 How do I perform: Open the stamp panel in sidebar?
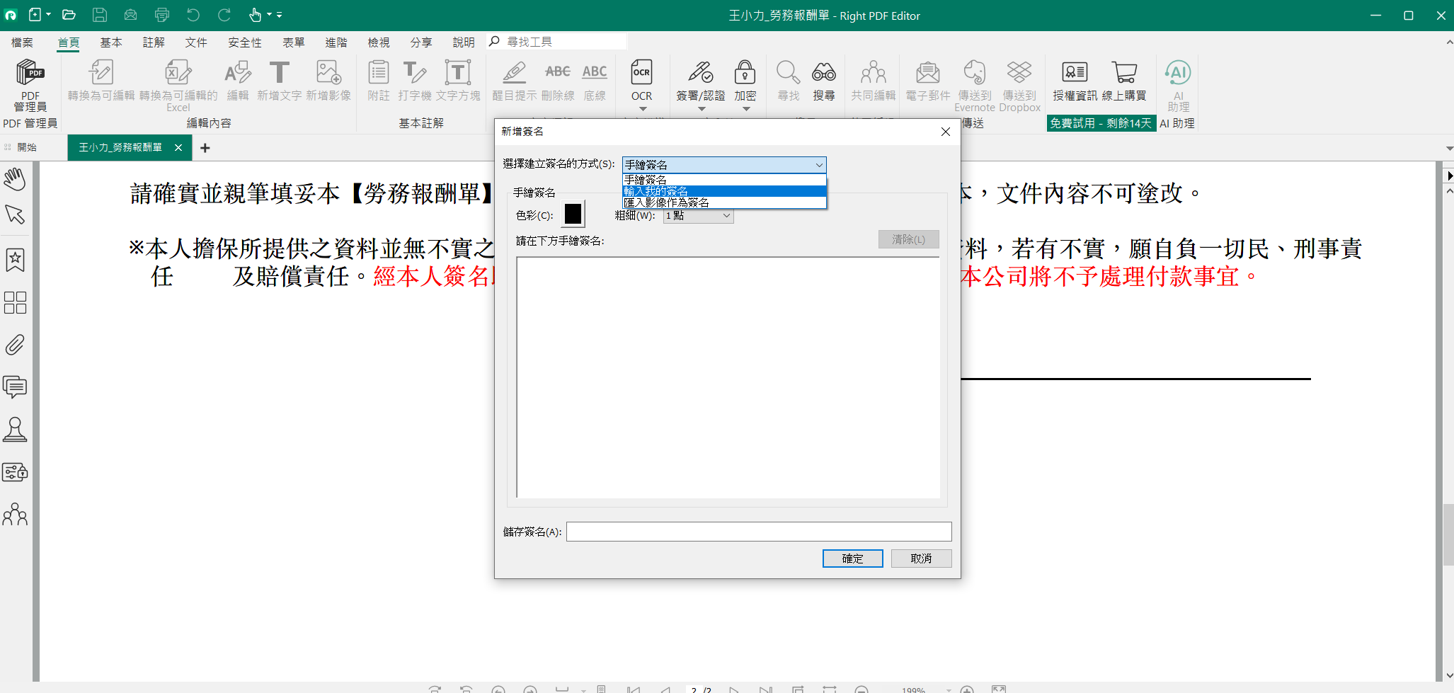pyautogui.click(x=15, y=430)
